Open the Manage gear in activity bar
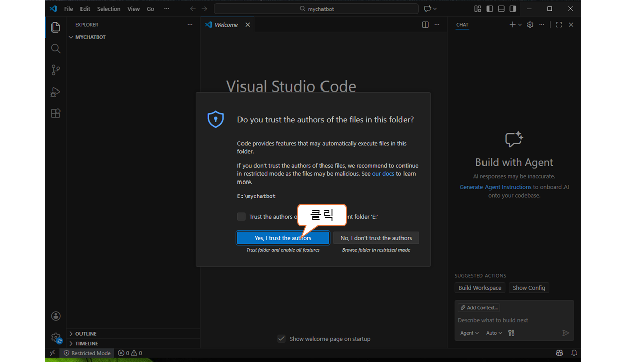Viewport: 644px width, 362px height. tap(56, 338)
